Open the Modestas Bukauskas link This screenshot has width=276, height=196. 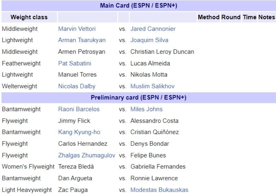159,190
